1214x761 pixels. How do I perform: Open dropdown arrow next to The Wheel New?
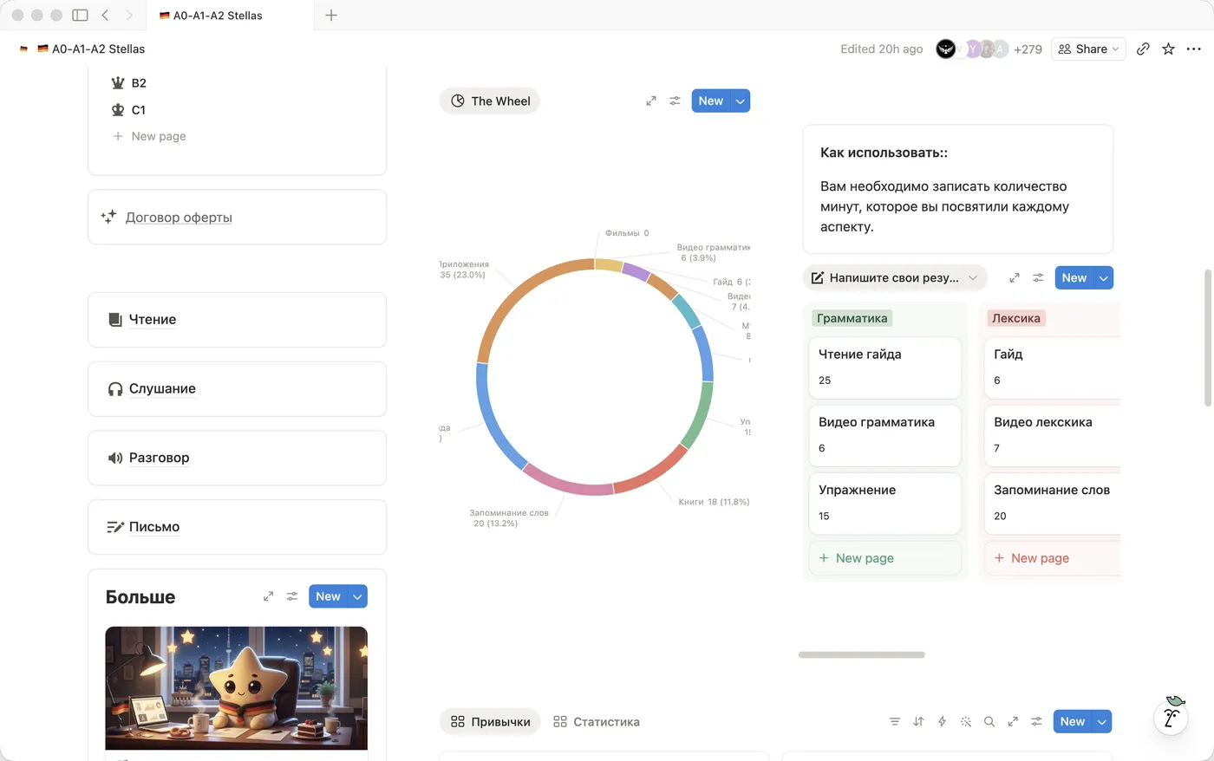point(741,101)
